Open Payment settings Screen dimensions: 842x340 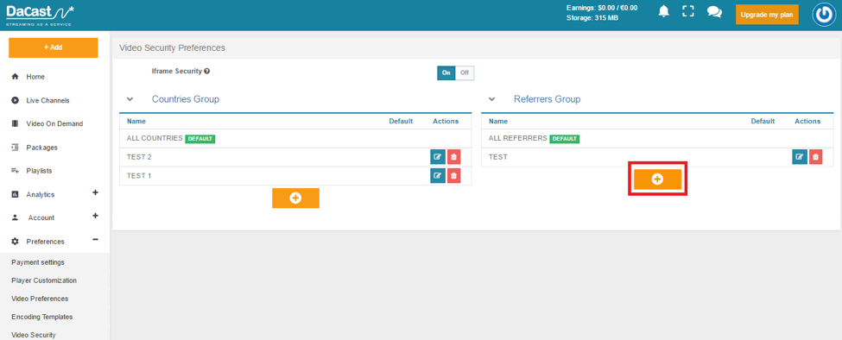click(38, 262)
